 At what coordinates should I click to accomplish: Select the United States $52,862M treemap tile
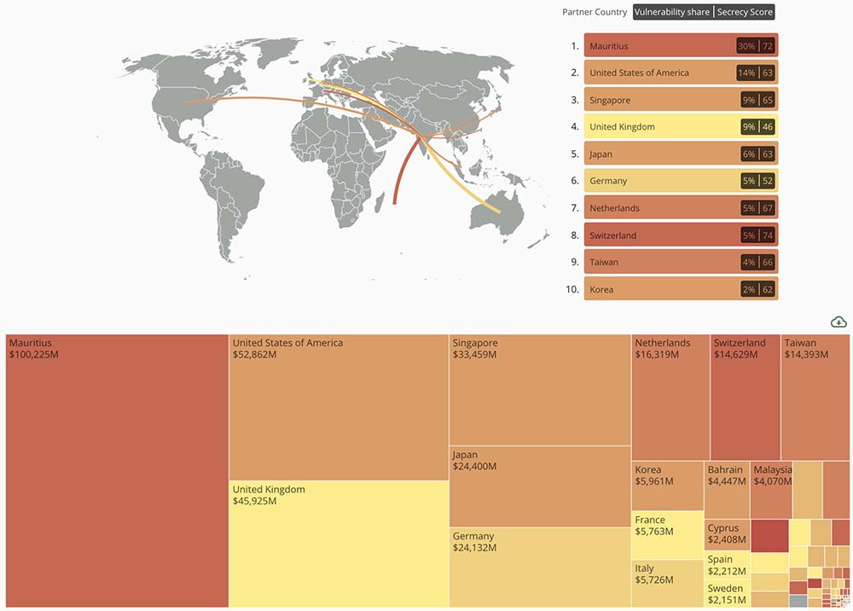pos(339,408)
